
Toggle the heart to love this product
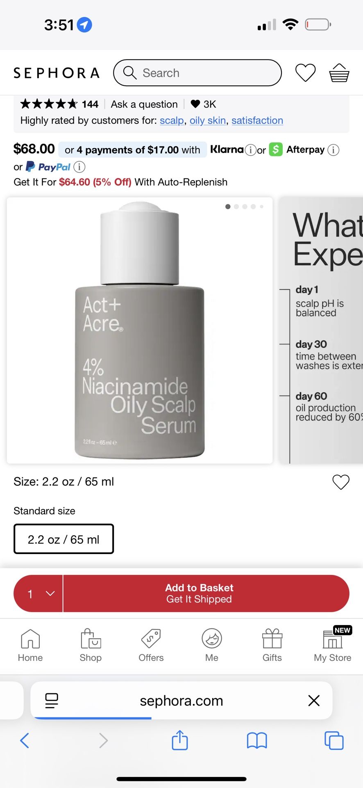[341, 482]
